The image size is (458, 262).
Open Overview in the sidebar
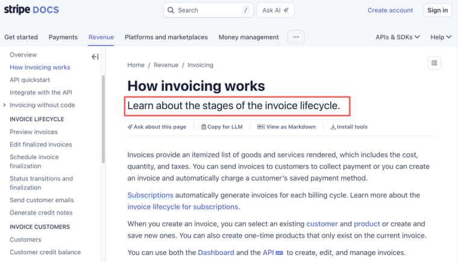tap(23, 55)
